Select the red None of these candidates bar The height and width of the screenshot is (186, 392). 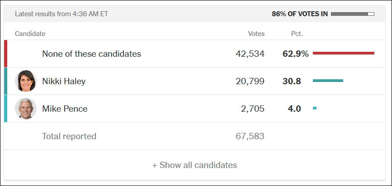tap(344, 53)
